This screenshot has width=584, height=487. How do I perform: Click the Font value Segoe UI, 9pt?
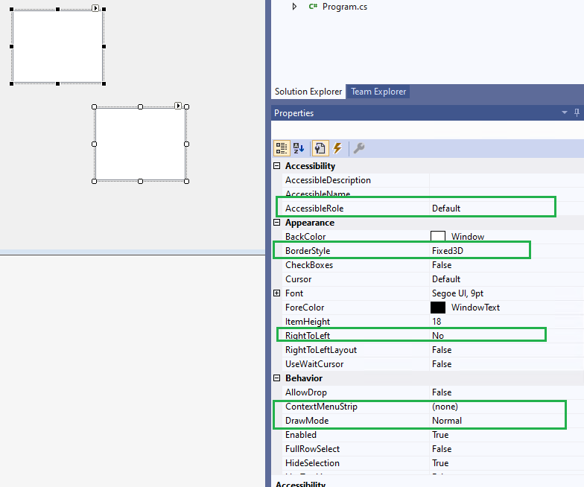pos(457,293)
